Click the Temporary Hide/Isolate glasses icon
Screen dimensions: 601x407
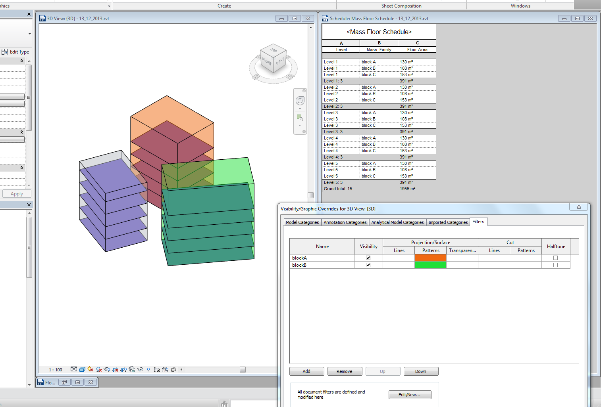click(x=140, y=369)
